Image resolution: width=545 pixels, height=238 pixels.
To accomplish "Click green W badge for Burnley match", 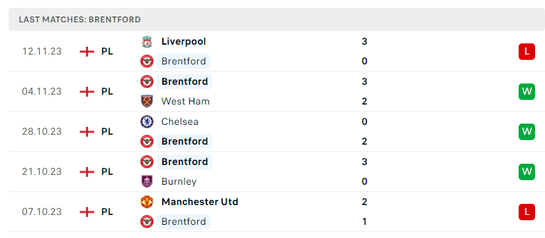I will (527, 172).
